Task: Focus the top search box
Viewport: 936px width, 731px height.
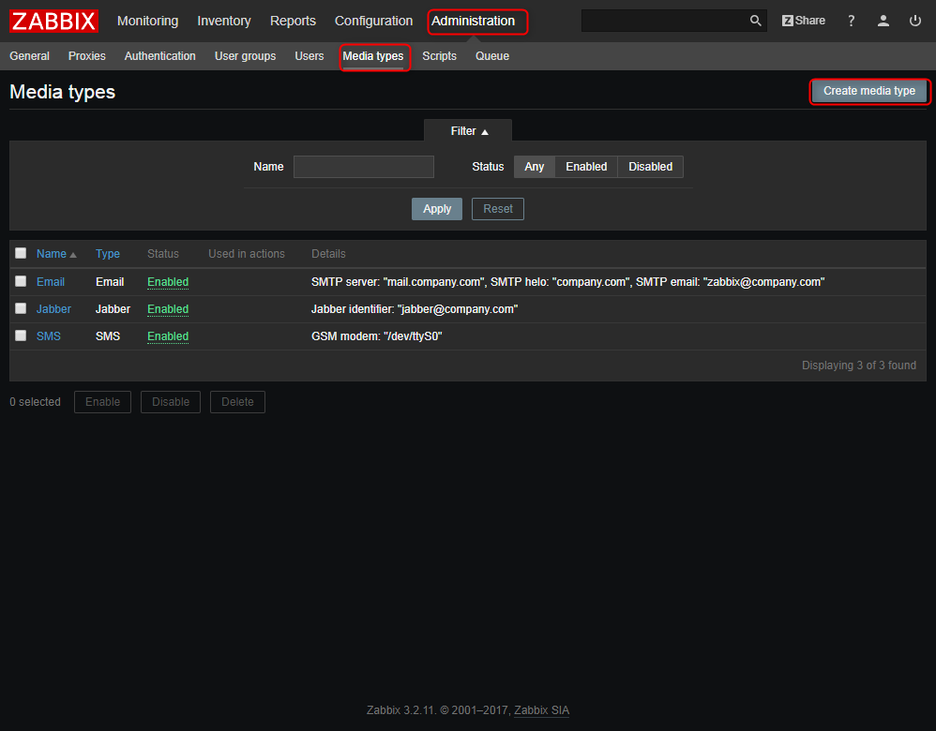Action: coord(664,21)
